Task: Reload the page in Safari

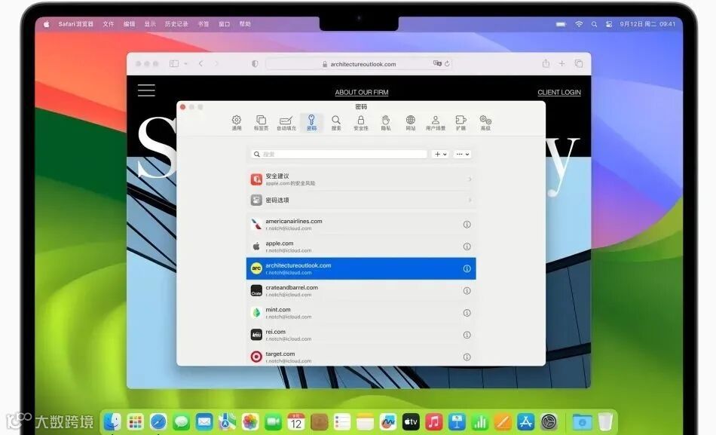Action: point(447,63)
